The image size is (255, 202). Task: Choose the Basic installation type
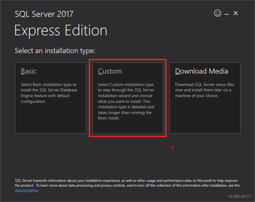pyautogui.click(x=51, y=98)
